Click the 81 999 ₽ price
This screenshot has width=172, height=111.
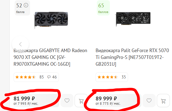coord(24,98)
